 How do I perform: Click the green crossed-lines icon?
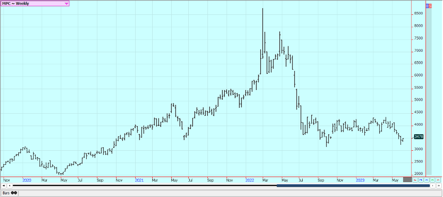[432, 180]
